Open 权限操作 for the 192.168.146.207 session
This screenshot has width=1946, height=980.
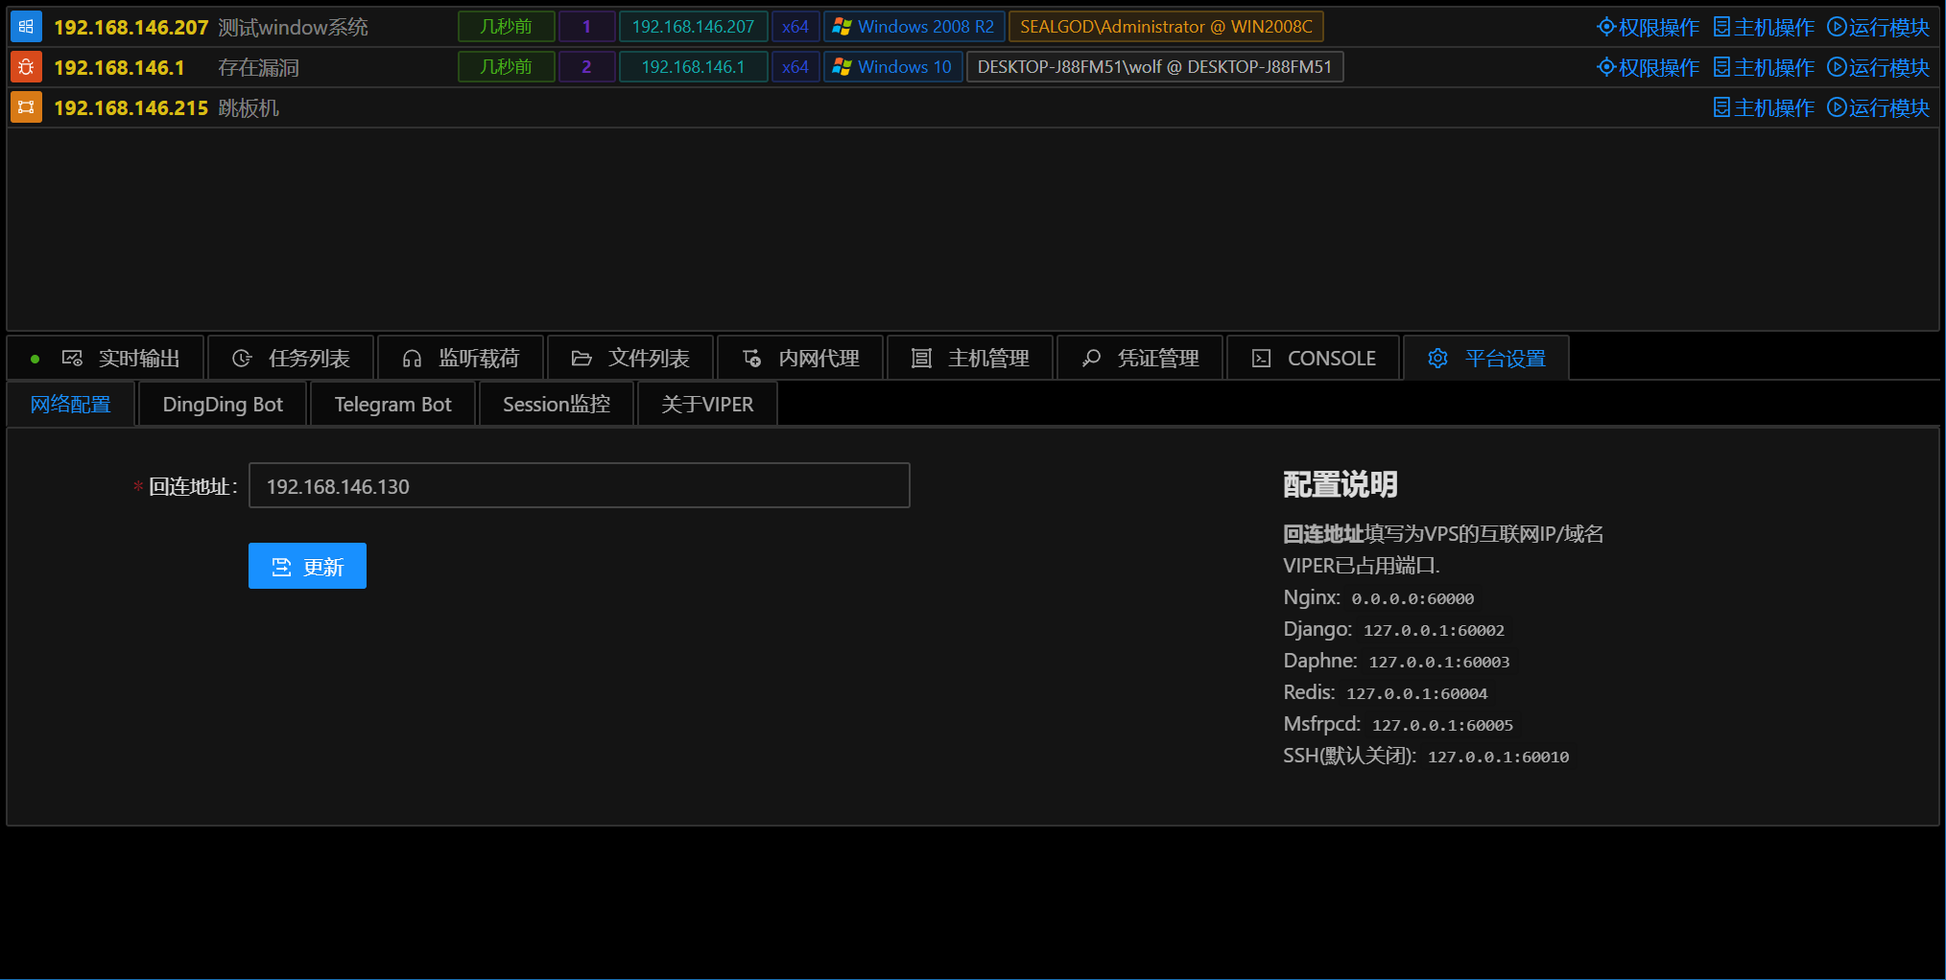[1648, 27]
